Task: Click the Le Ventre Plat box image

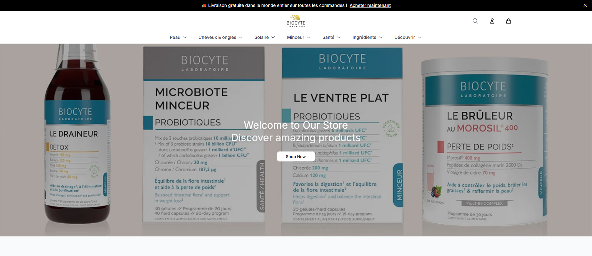Action: [342, 136]
